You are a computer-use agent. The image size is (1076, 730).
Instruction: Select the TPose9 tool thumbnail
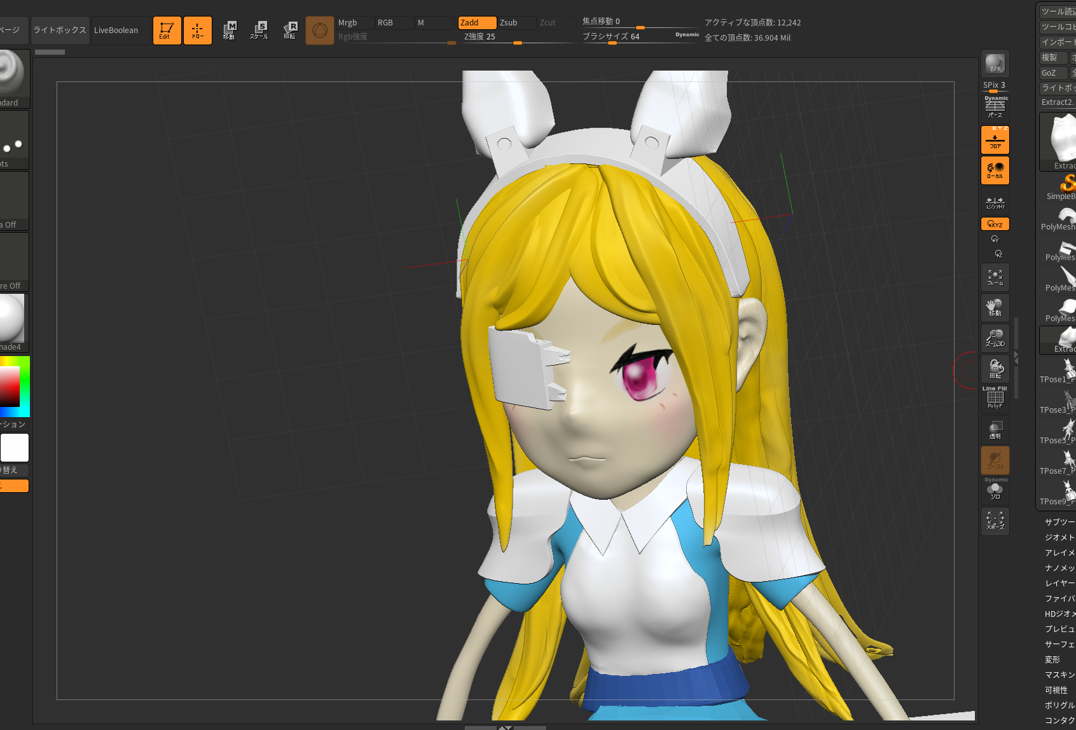click(1058, 493)
